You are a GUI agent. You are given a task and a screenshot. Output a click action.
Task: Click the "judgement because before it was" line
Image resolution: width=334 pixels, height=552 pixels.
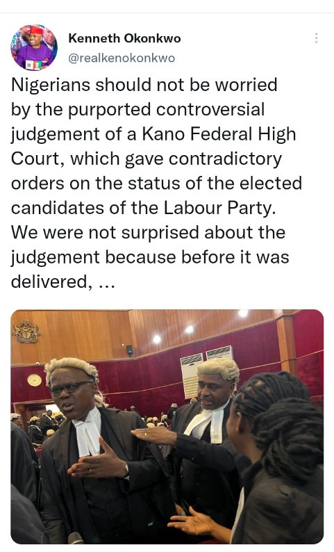(150, 257)
